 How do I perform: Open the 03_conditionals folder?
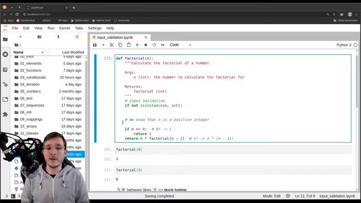pos(48,77)
